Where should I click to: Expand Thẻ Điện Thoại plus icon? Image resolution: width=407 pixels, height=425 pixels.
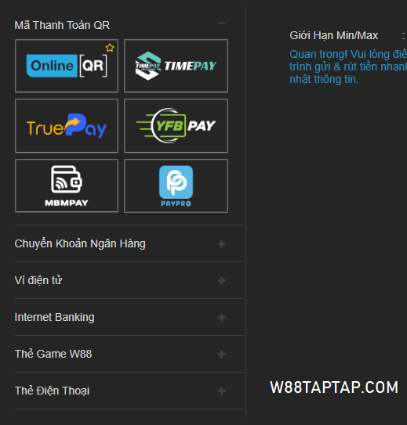pos(222,391)
